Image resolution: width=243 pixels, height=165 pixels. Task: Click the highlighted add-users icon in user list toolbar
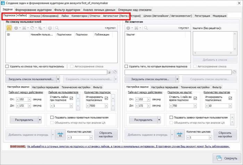coord(9,28)
